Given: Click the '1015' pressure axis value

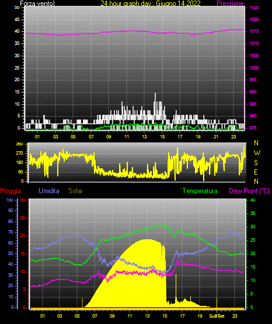Looking at the screenshot, I should tap(254, 31).
